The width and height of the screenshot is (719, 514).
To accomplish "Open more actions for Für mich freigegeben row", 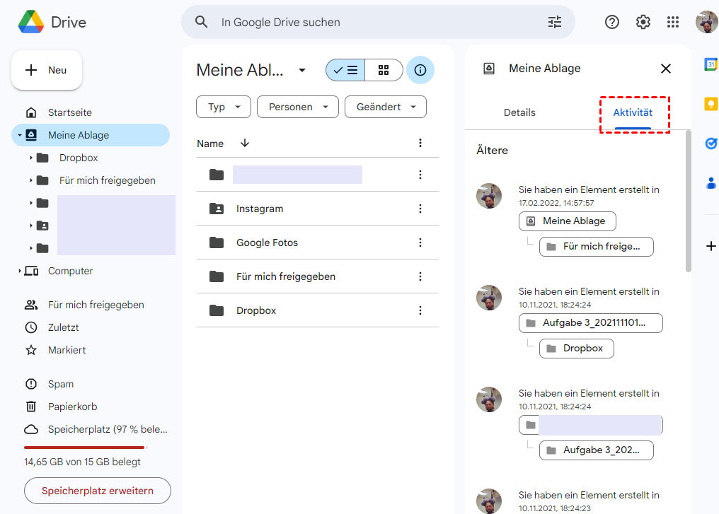I will click(420, 276).
